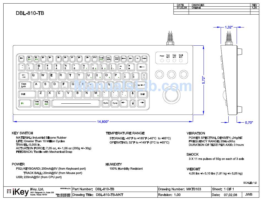
Task: Click the middle round button above the trackball
Action: pyautogui.click(x=172, y=74)
